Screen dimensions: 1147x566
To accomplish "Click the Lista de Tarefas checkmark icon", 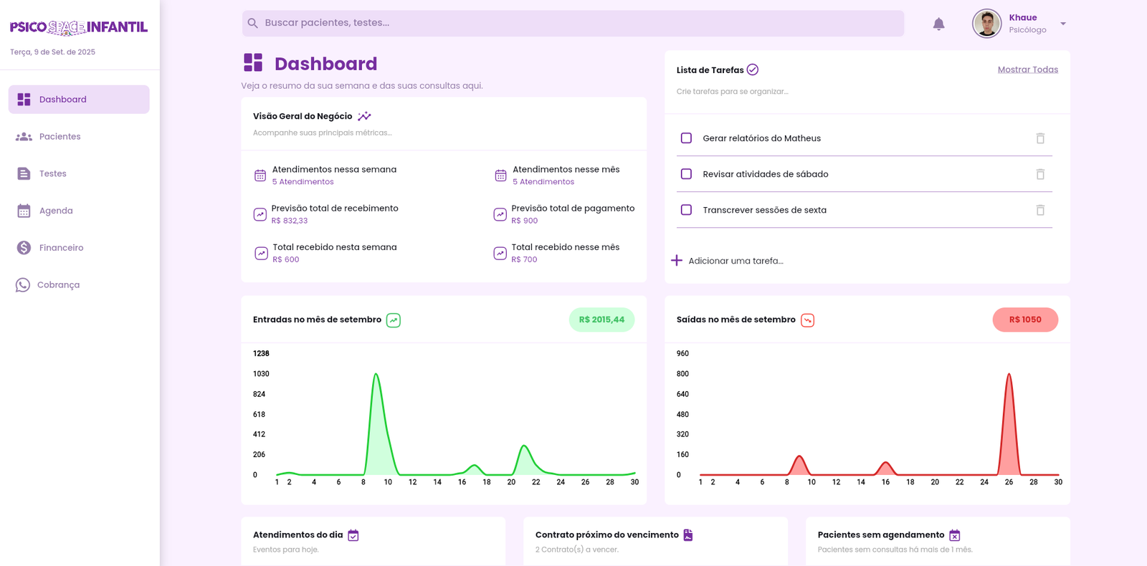I will [x=752, y=69].
